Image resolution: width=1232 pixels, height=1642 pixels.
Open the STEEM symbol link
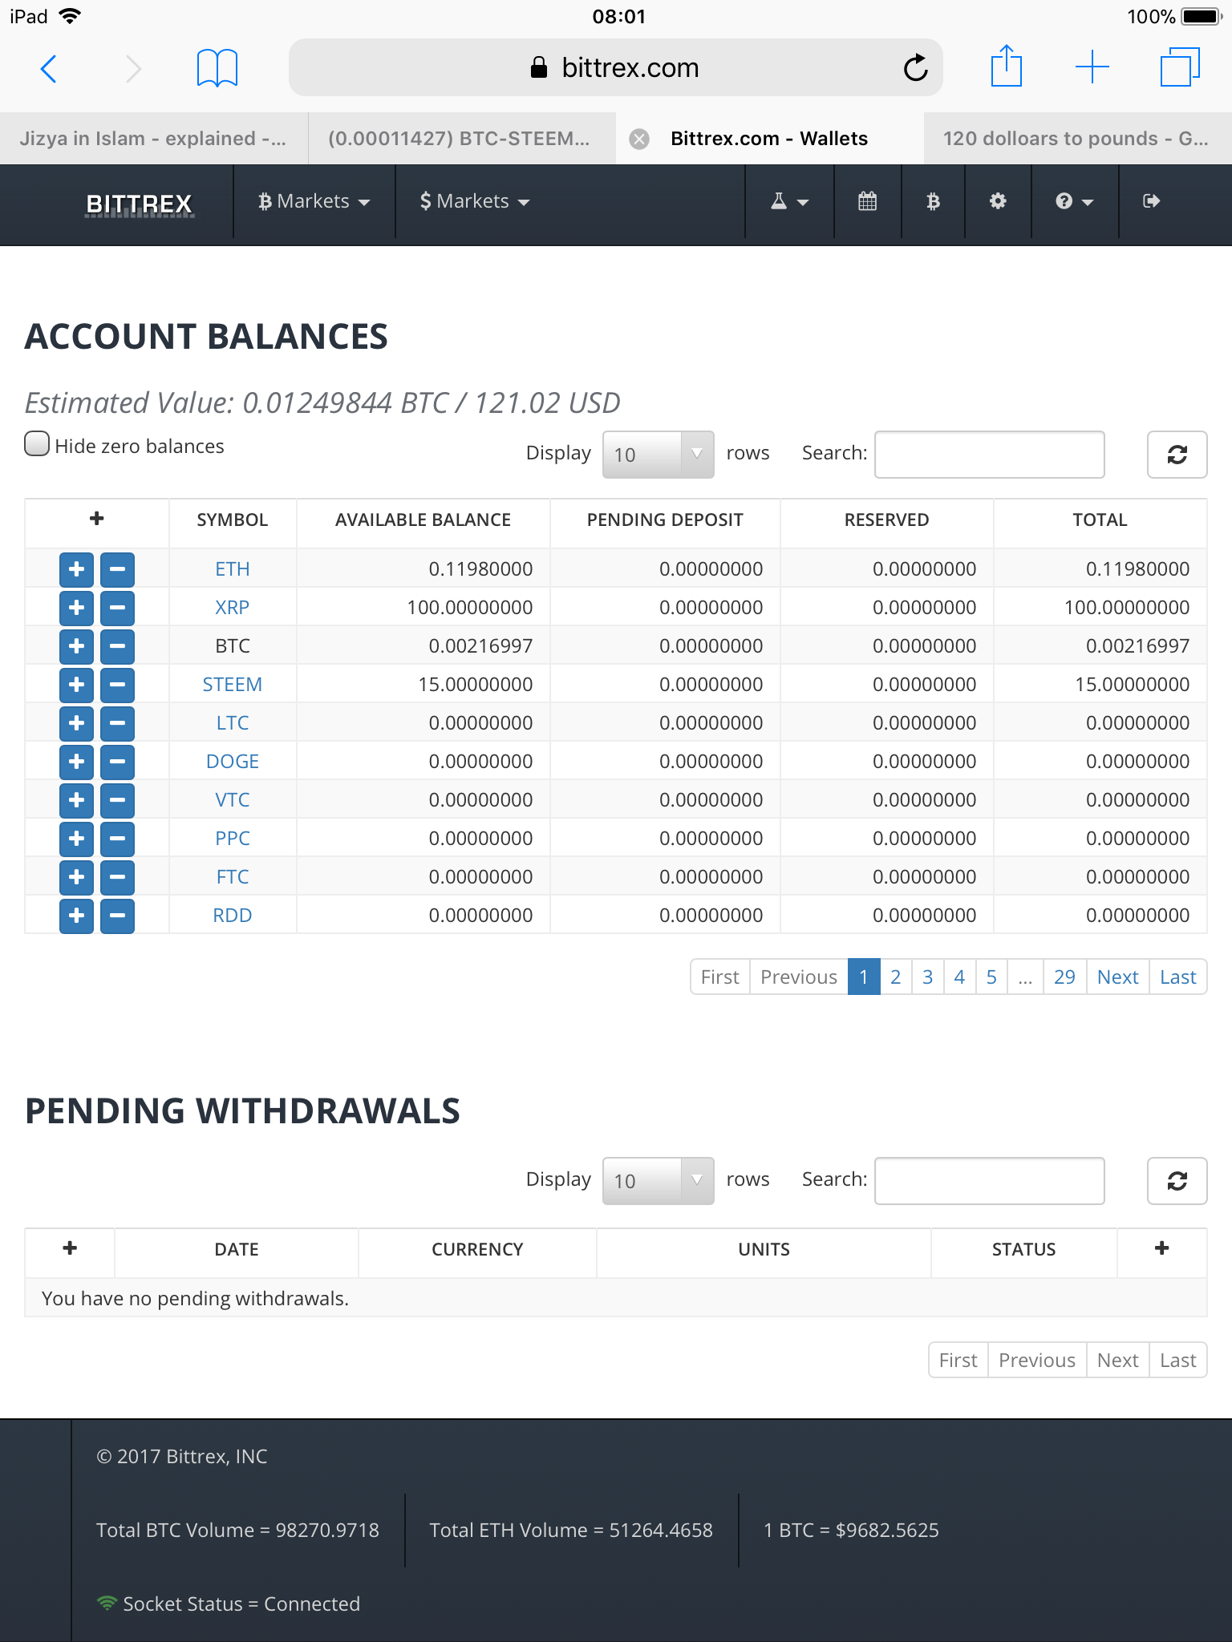tap(233, 685)
